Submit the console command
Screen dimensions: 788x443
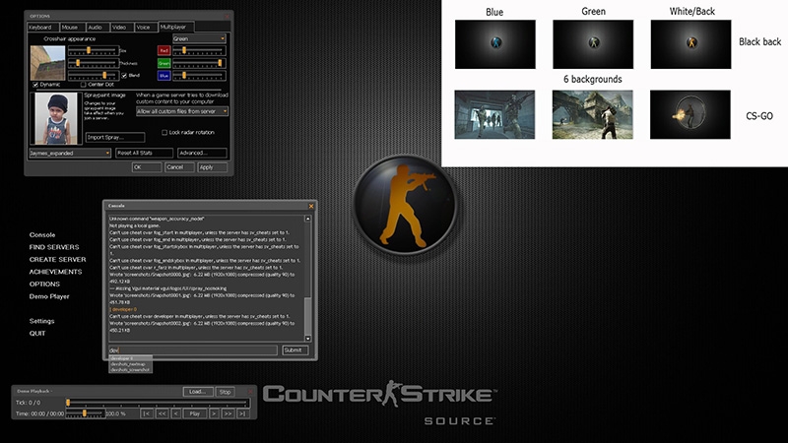click(295, 349)
